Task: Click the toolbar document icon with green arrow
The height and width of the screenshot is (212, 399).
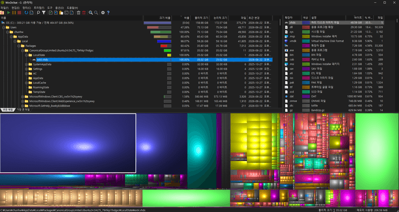Action: click(50, 12)
